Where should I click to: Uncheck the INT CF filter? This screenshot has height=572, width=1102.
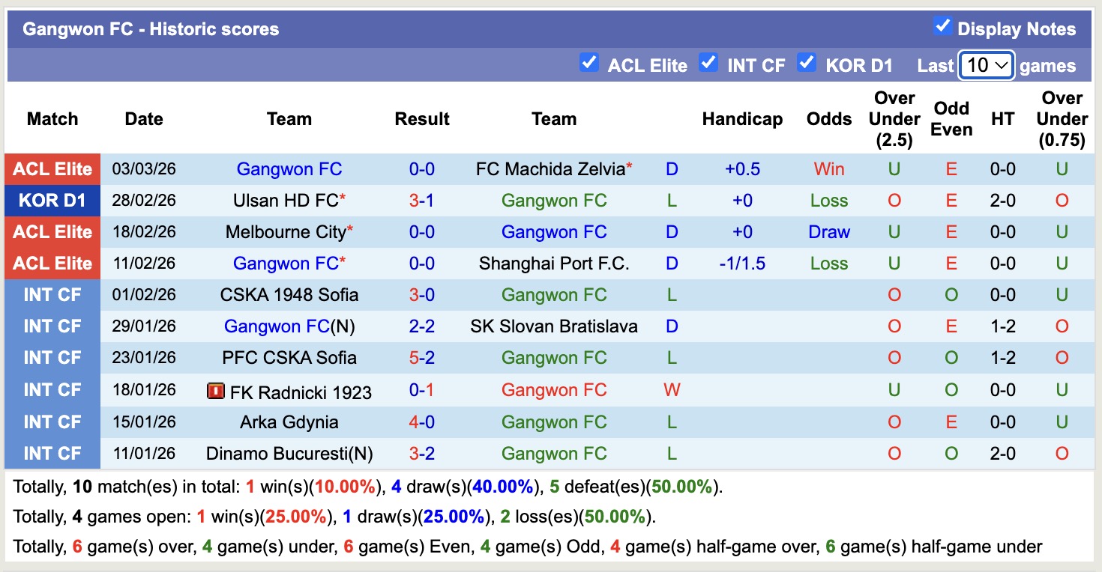click(x=708, y=63)
